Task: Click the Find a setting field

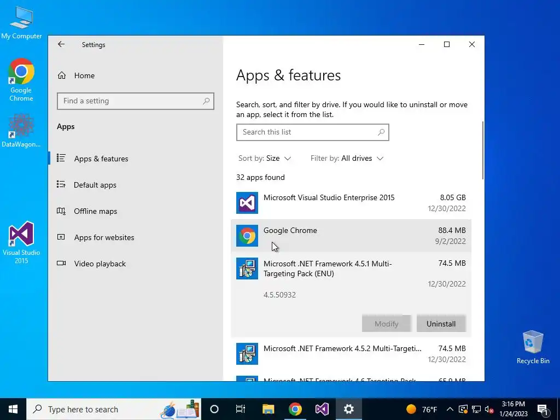Action: pos(136,101)
